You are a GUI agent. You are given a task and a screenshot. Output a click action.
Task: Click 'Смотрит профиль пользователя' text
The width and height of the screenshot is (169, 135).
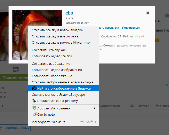[125, 46]
